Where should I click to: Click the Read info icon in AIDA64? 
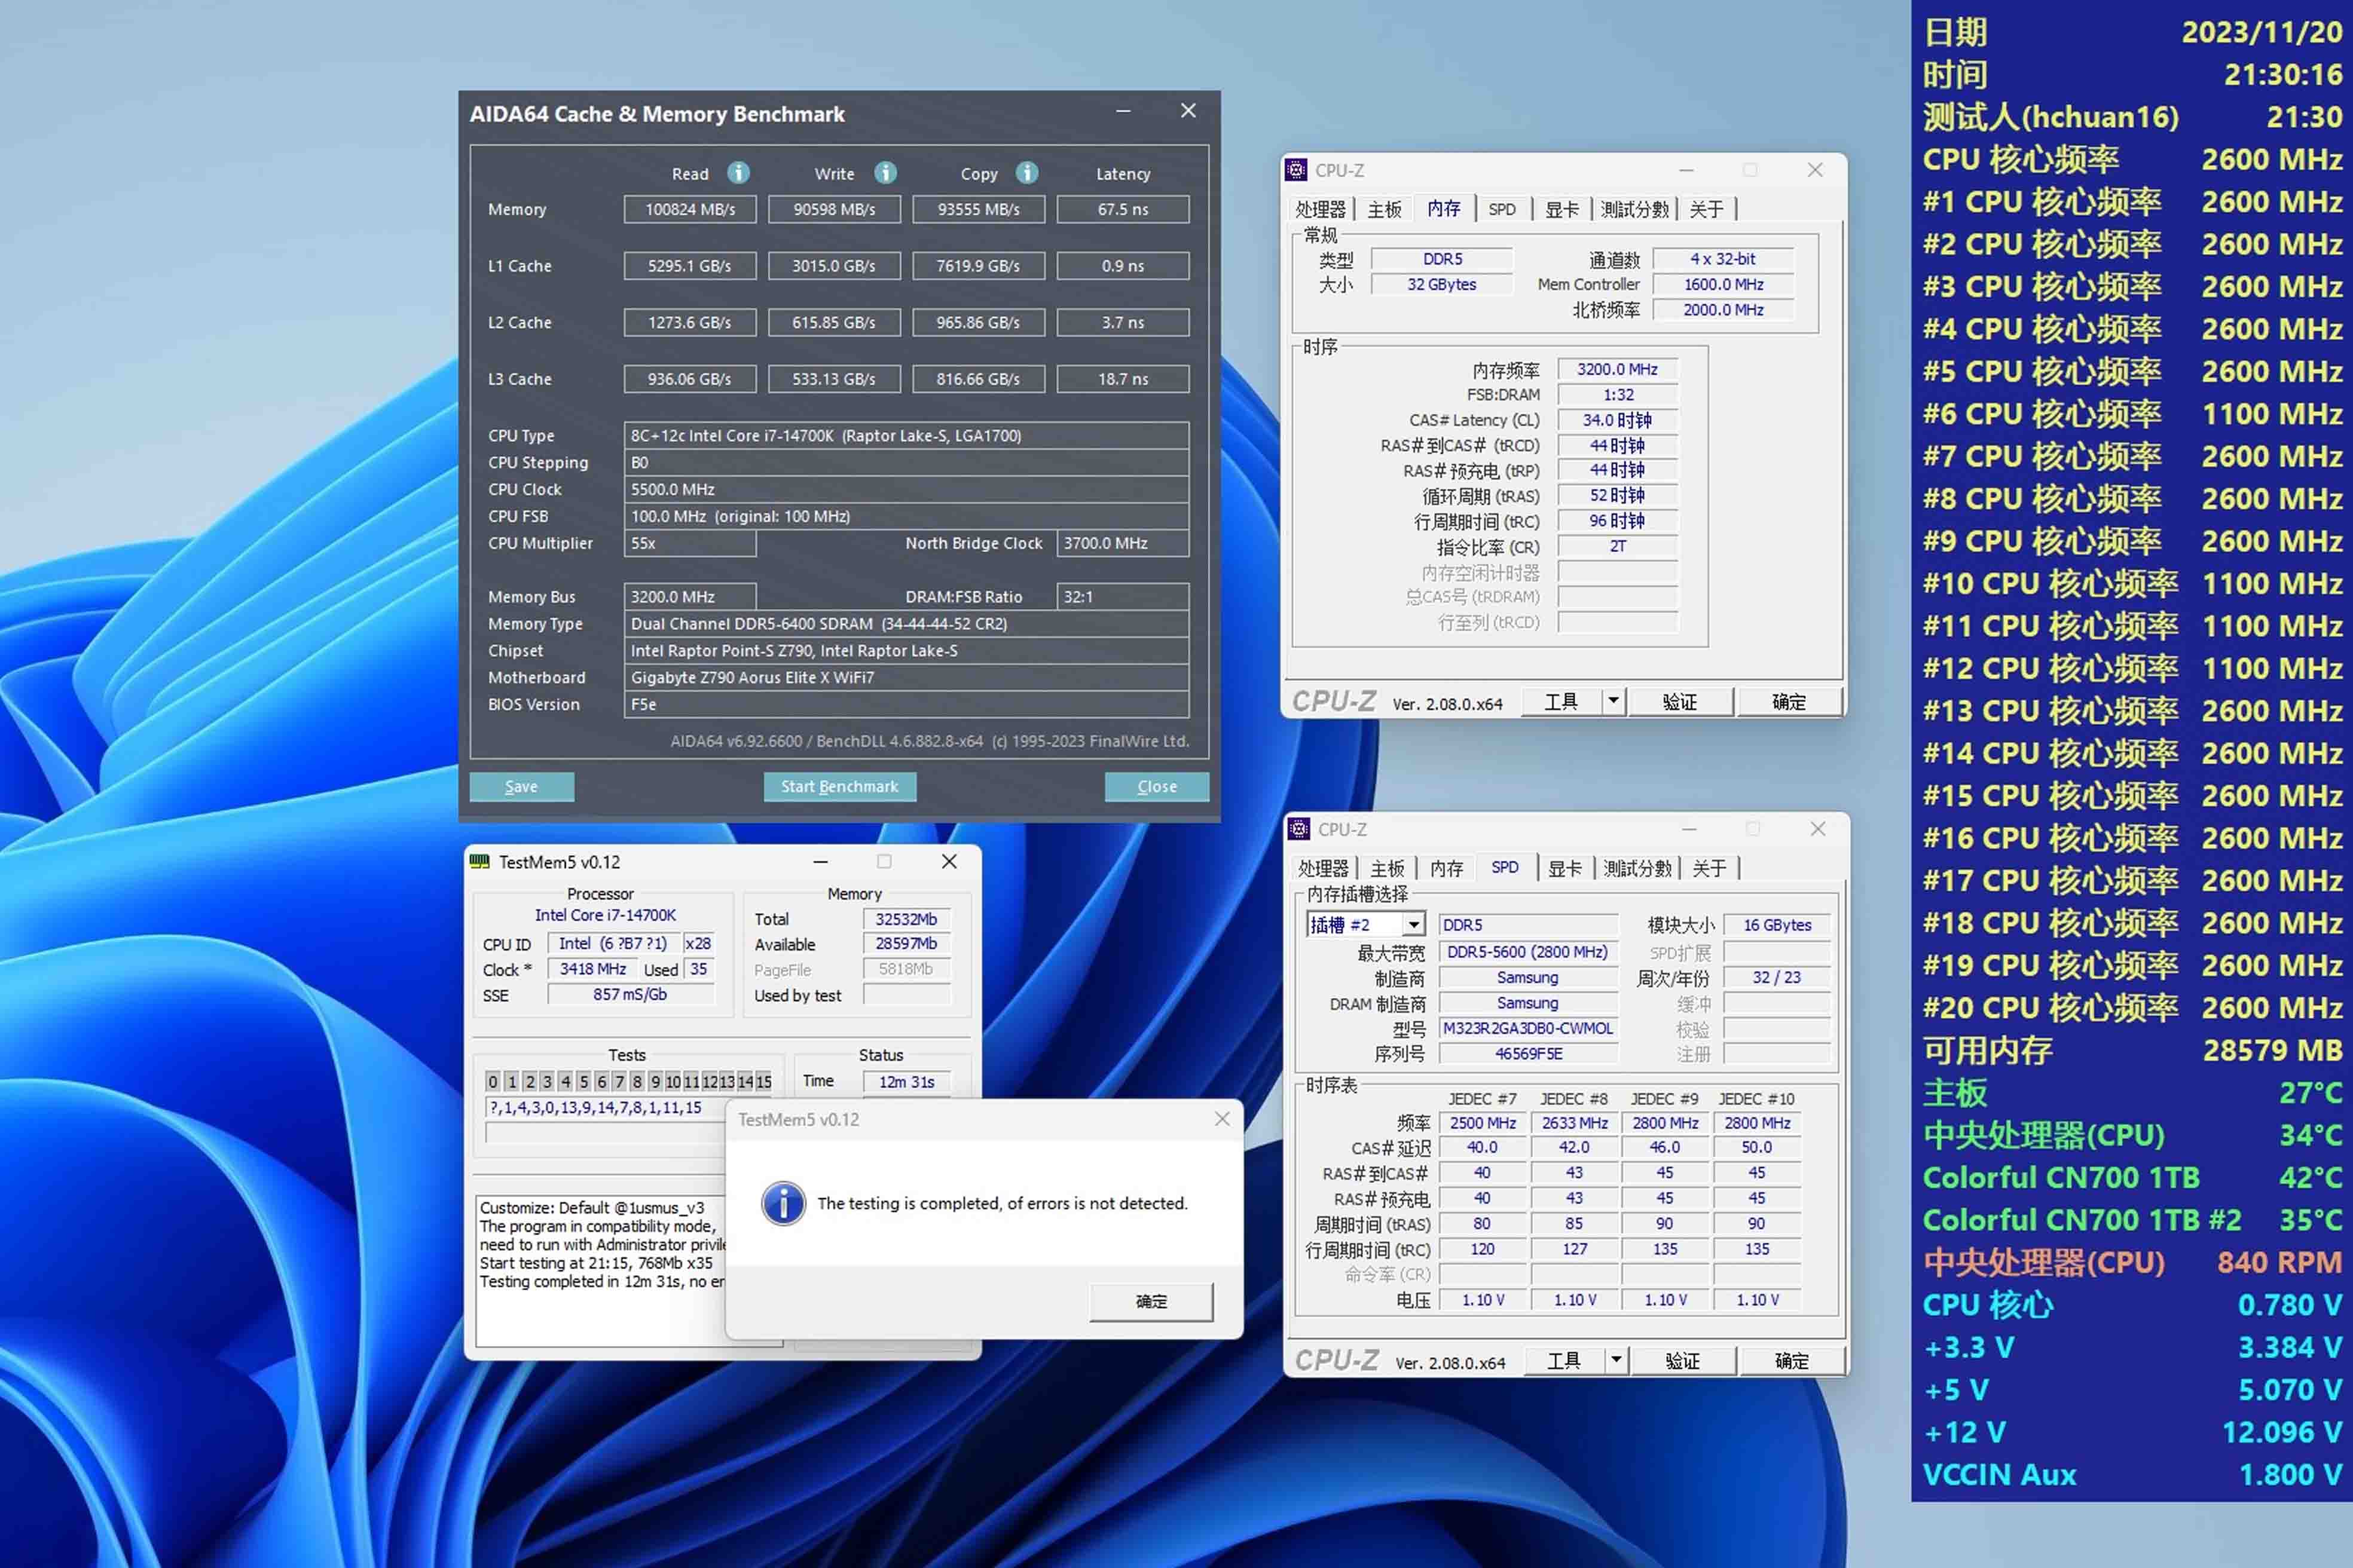pyautogui.click(x=738, y=173)
